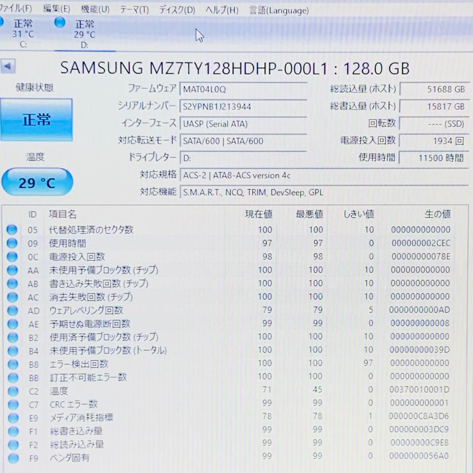Select the status icon for 温度 attribute C2
Image resolution: width=473 pixels, height=473 pixels.
click(12, 391)
